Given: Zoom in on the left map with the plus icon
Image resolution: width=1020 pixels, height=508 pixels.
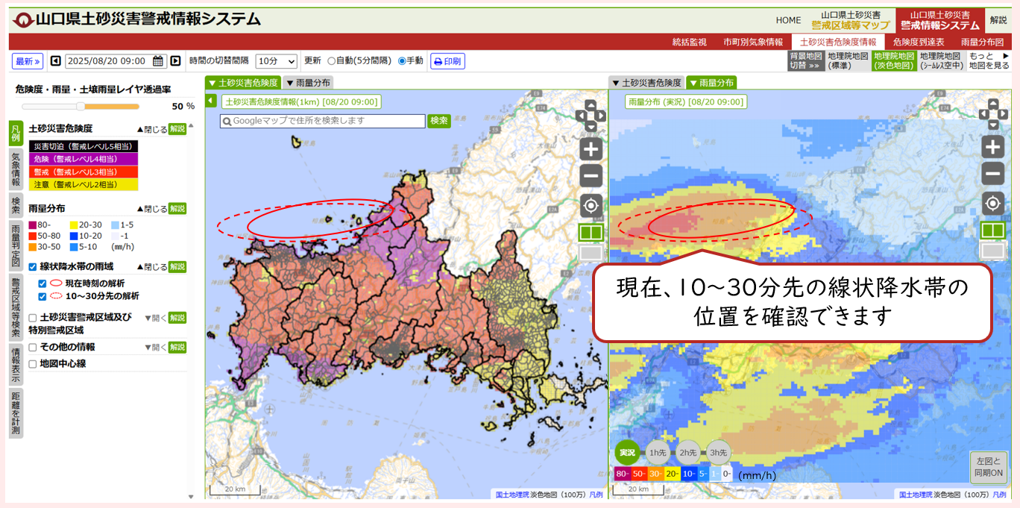Looking at the screenshot, I should 589,149.
